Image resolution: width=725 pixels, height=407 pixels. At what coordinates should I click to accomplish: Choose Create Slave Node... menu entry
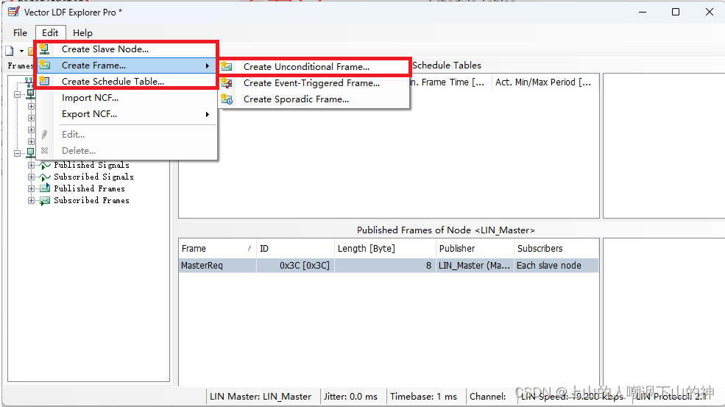click(126, 49)
